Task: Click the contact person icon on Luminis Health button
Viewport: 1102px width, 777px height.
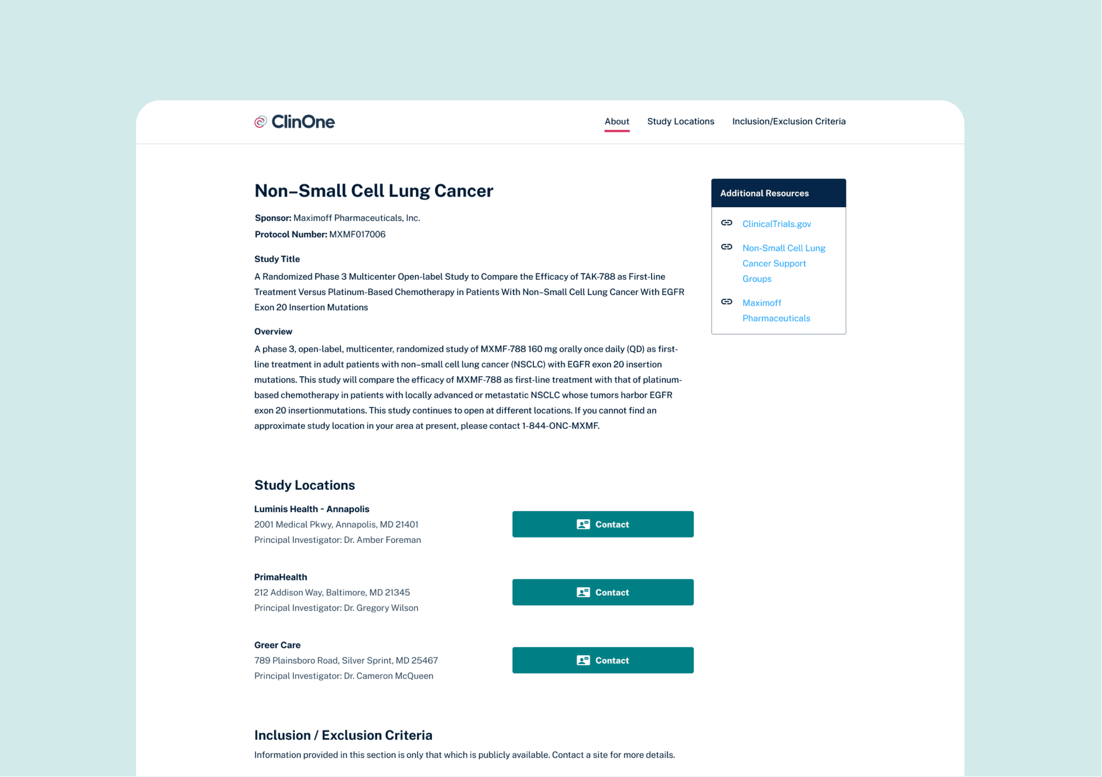Action: click(x=583, y=525)
